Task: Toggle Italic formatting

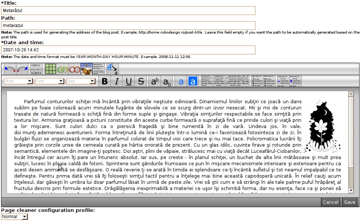Action: [117, 81]
